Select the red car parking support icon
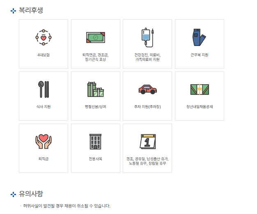The height and width of the screenshot is (214, 257). [x=148, y=90]
